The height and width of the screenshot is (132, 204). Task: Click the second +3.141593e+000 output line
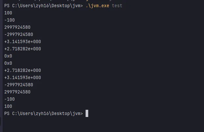coord(23,77)
